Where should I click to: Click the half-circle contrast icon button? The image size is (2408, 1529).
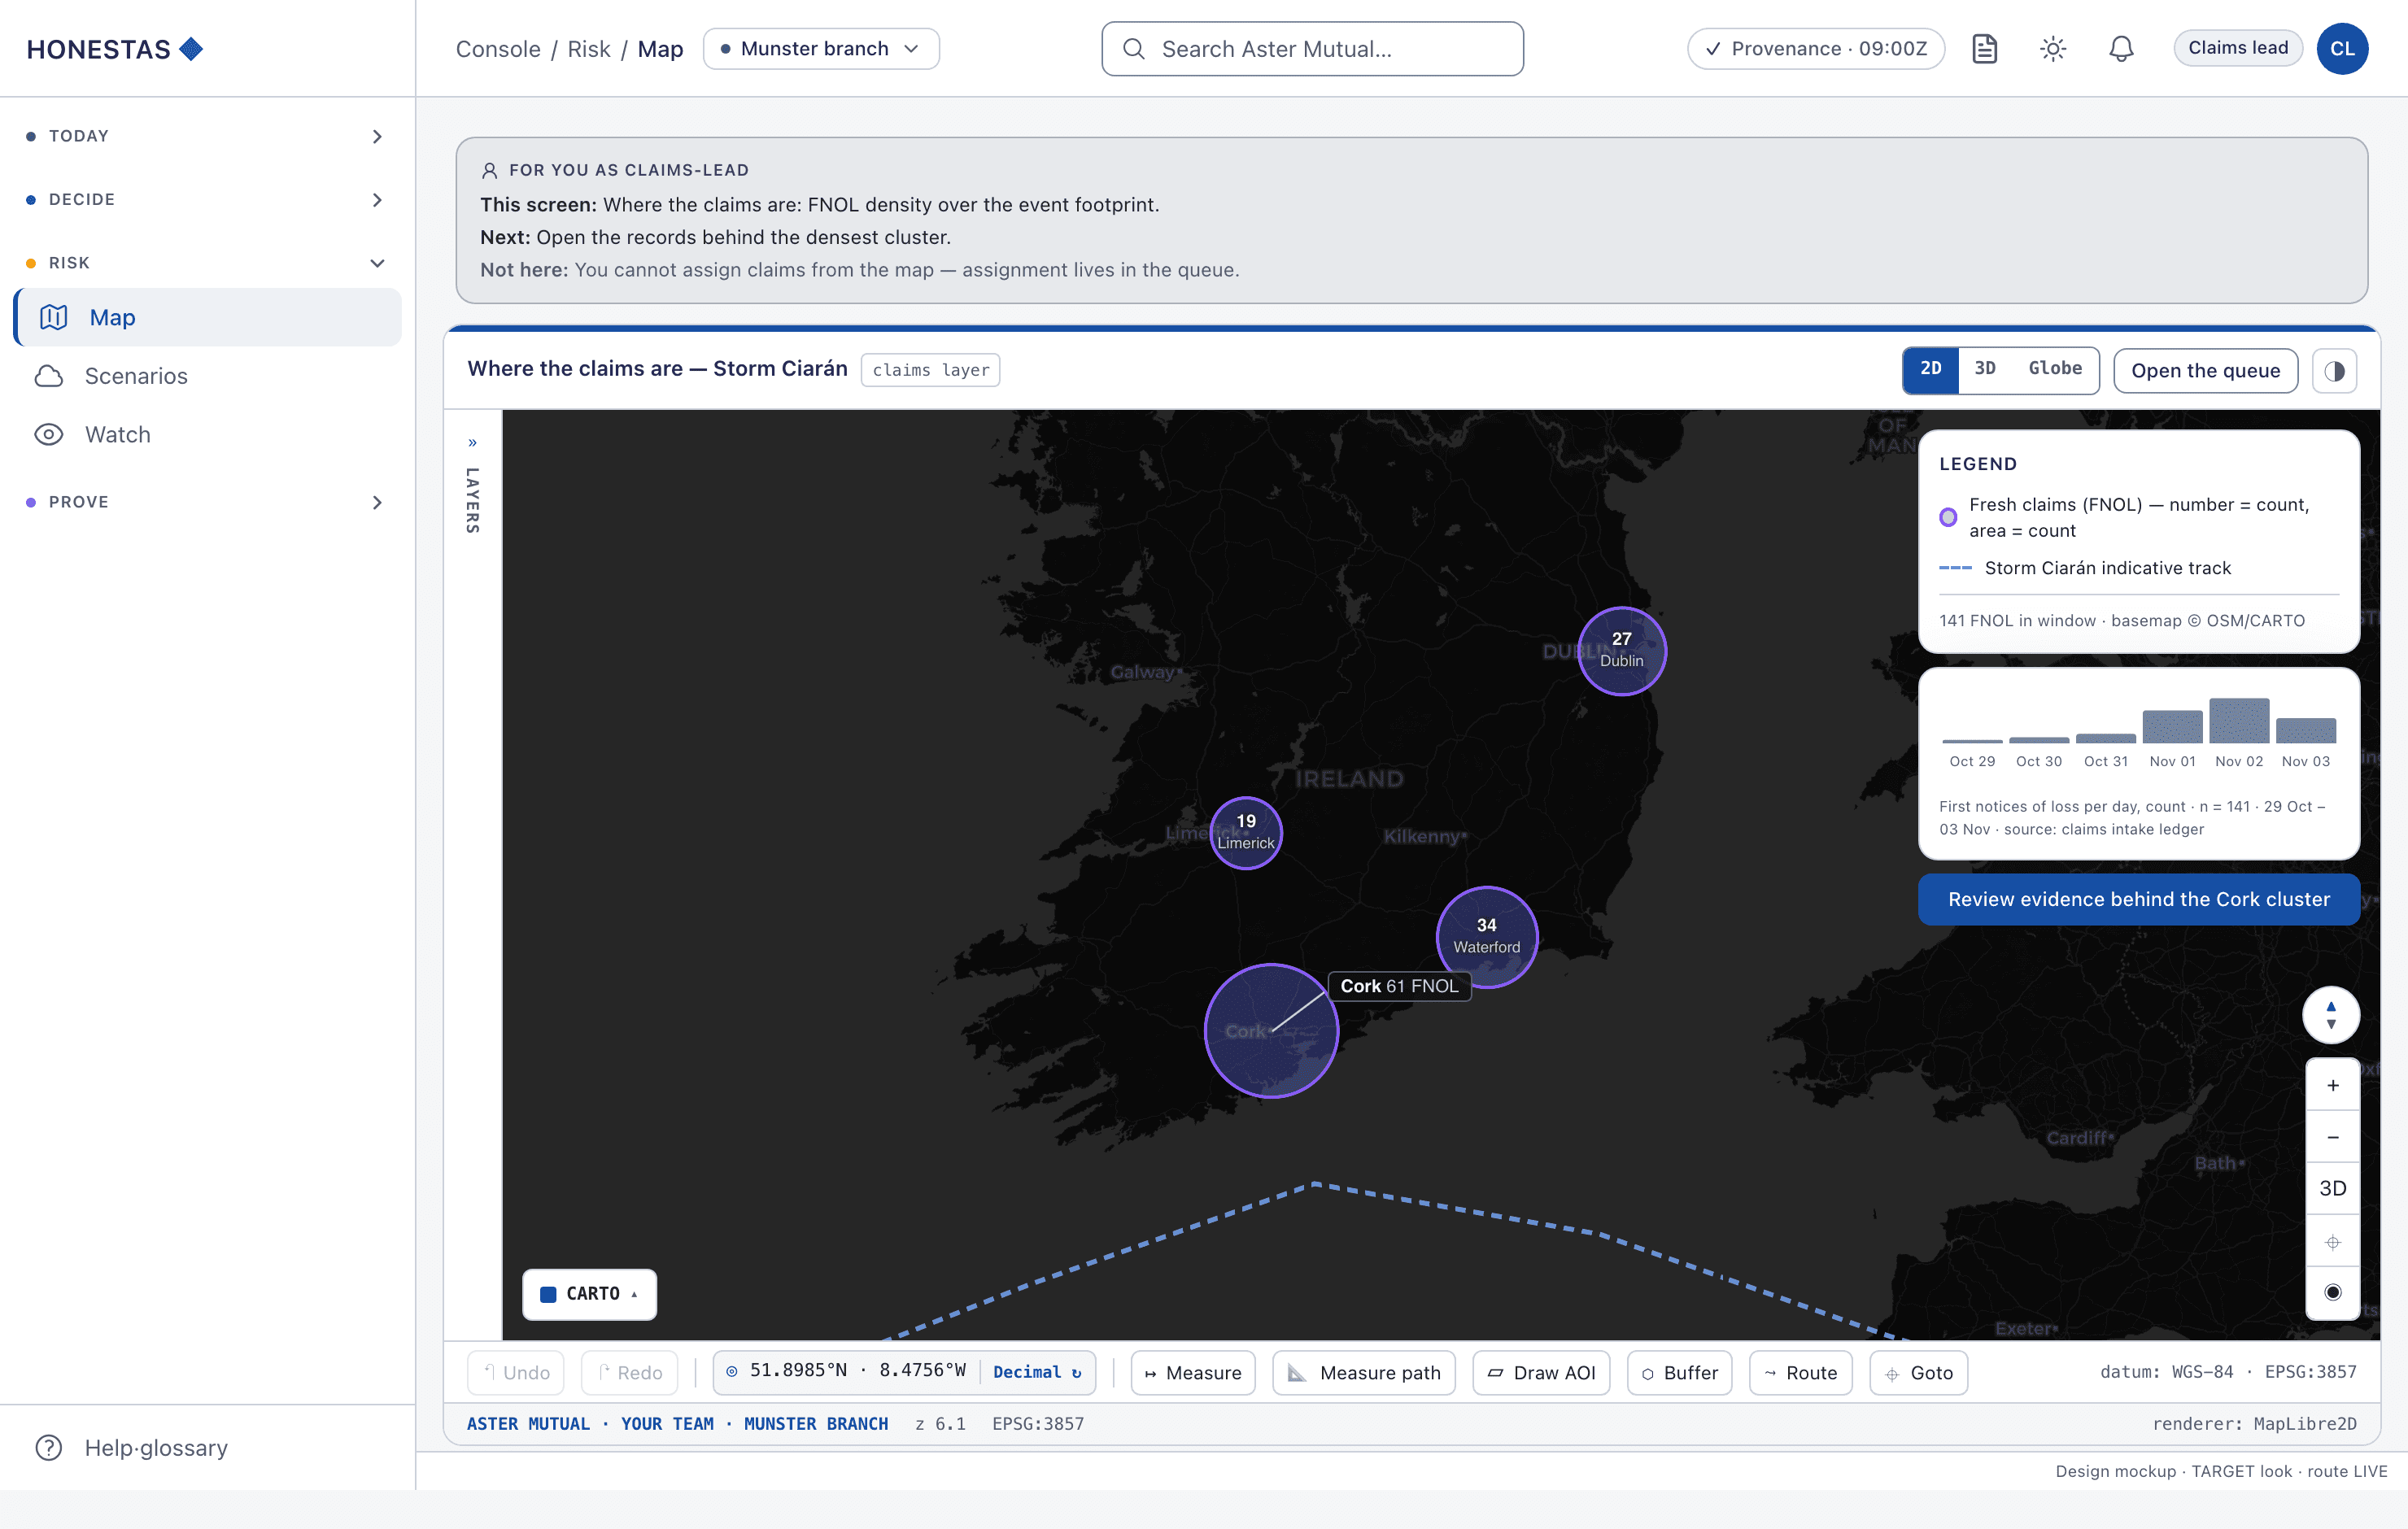click(2334, 371)
